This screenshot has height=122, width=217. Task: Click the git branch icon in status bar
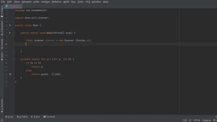215,120
